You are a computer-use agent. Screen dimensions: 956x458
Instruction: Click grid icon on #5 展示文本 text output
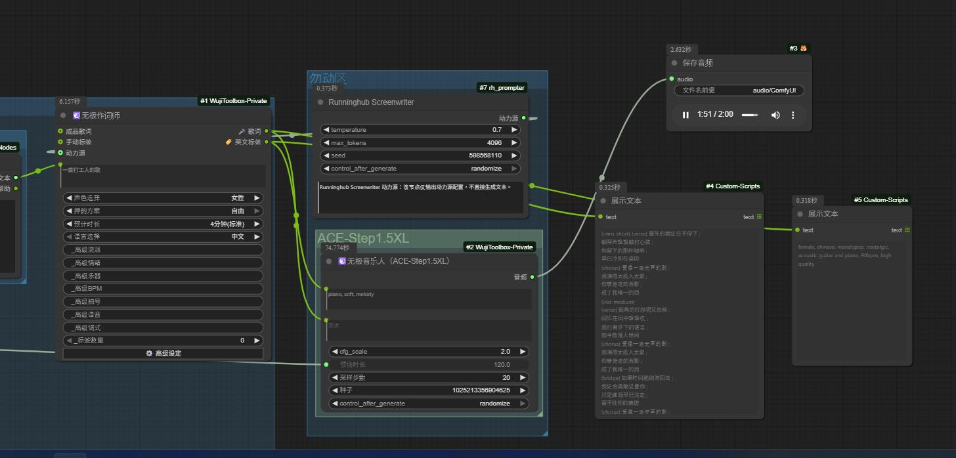click(x=907, y=230)
